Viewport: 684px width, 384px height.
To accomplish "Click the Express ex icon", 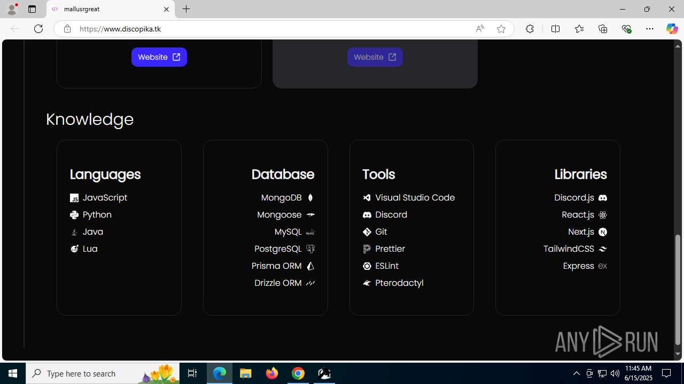I will (x=603, y=266).
